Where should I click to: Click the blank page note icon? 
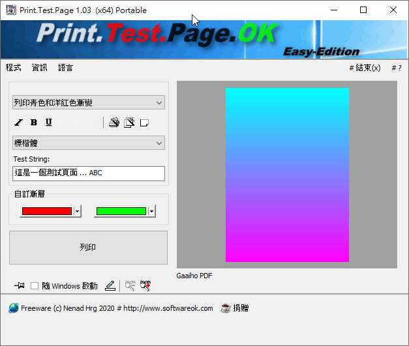click(x=144, y=123)
